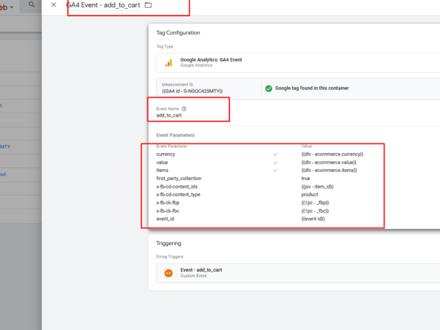
Task: Click the x-fb-cd-content_ids parameter
Action: click(177, 186)
